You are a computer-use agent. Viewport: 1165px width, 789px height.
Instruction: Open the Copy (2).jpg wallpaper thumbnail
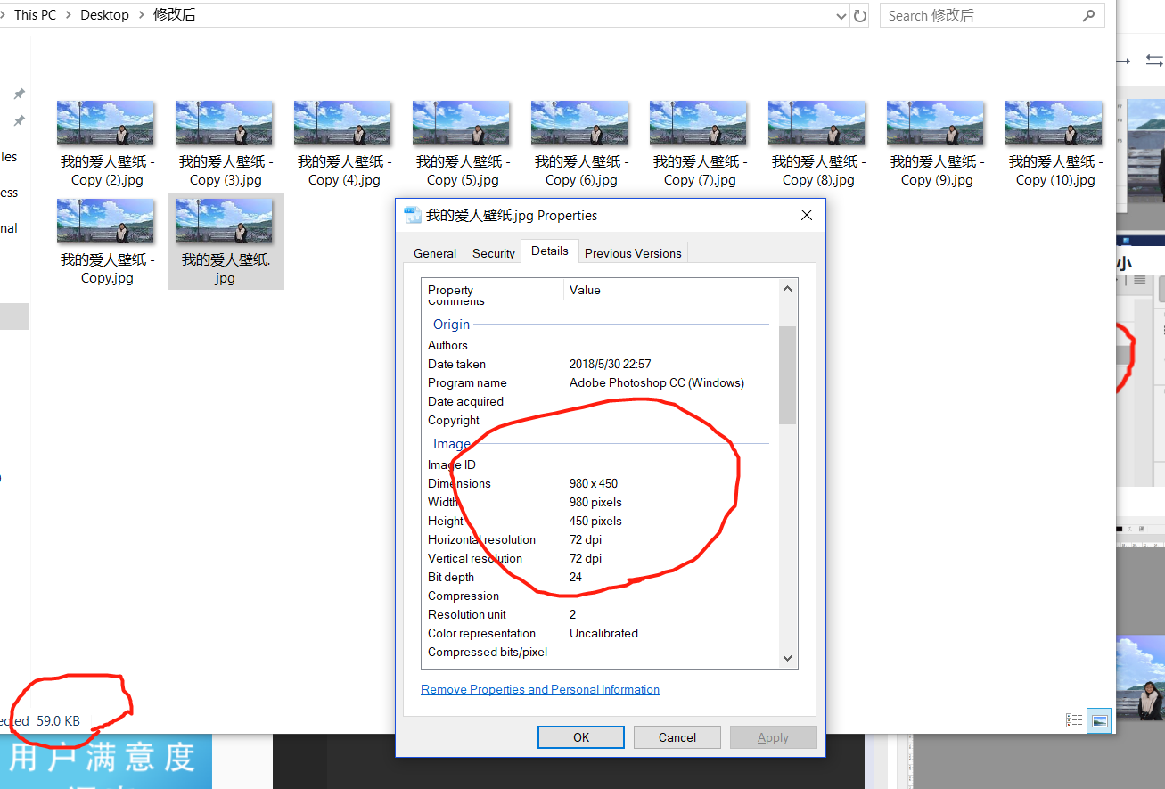point(106,123)
